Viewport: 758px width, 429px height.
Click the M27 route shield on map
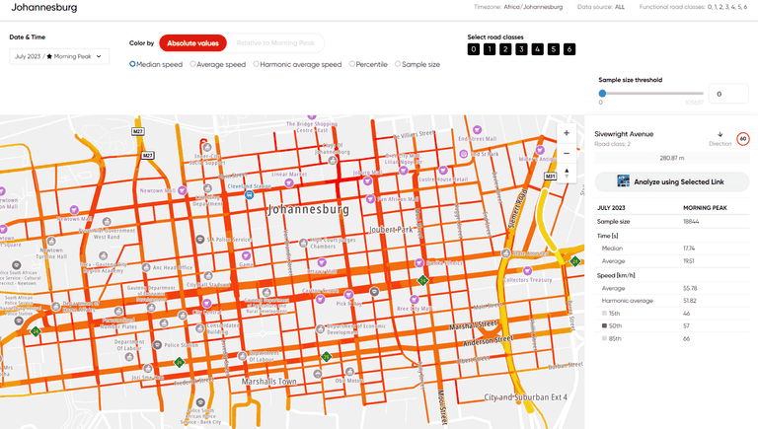[148, 156]
